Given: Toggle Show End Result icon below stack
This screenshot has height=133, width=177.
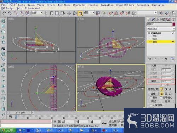Looking at the screenshot, I should coord(155,59).
